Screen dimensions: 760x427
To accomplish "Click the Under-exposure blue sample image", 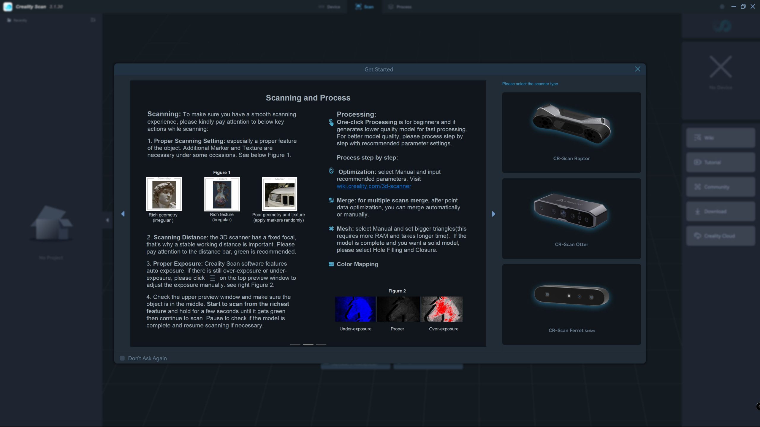I will pos(355,309).
